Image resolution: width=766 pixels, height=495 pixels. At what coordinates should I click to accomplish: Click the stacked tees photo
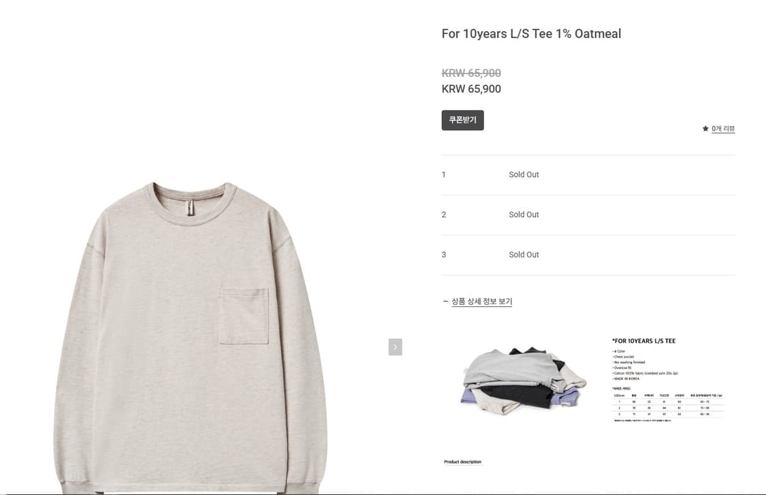coord(524,380)
